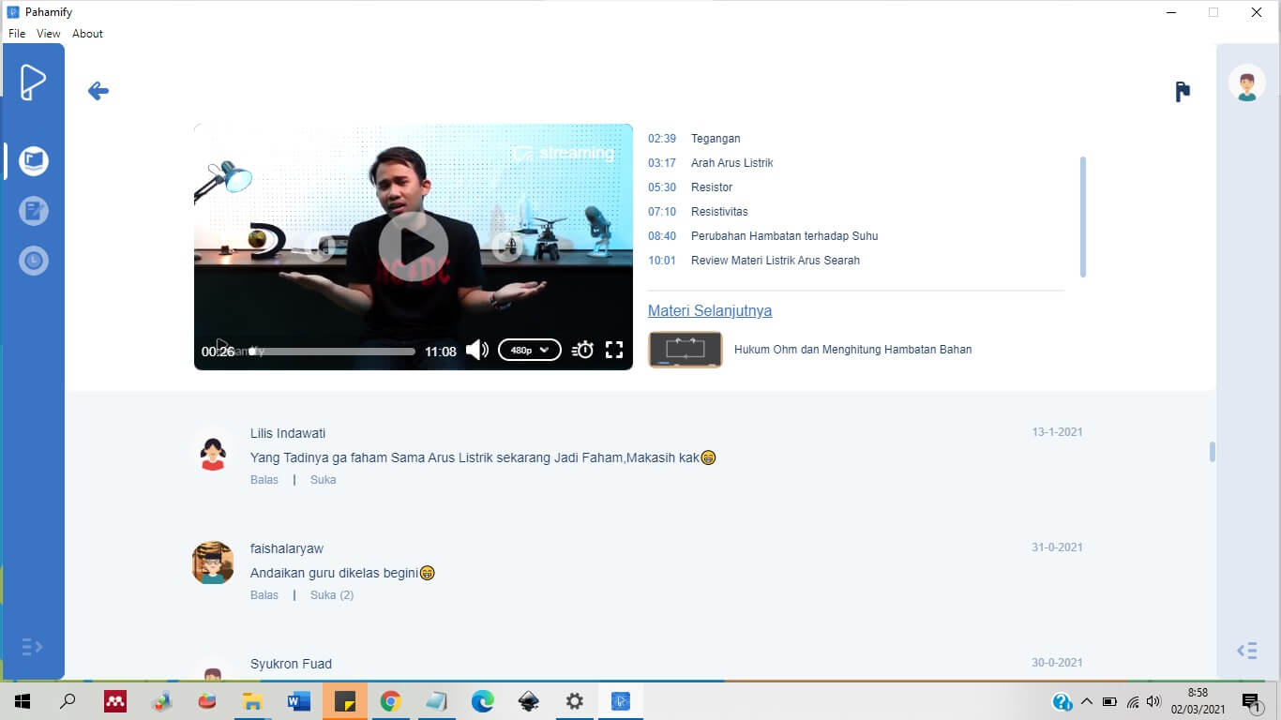Open Inkscape from taskbar
This screenshot has width=1281, height=720.
coord(529,701)
